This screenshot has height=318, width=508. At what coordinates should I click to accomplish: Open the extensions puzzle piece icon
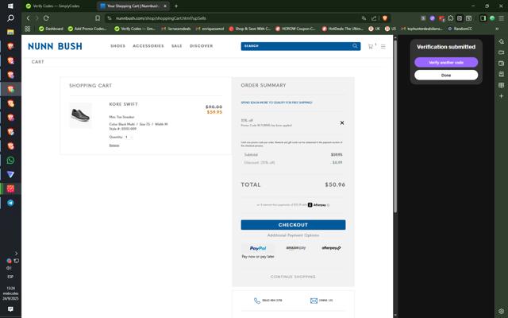pos(450,18)
